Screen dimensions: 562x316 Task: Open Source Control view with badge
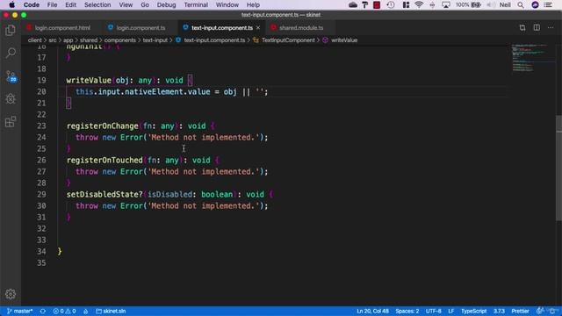(x=11, y=76)
